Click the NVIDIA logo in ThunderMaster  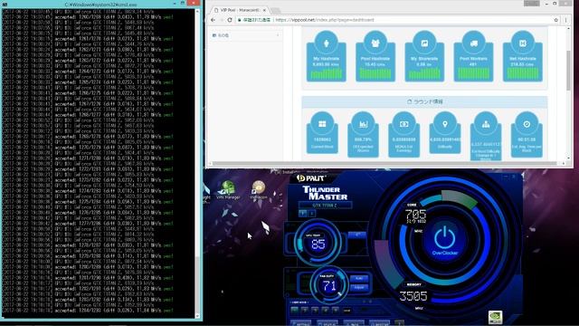point(495,317)
